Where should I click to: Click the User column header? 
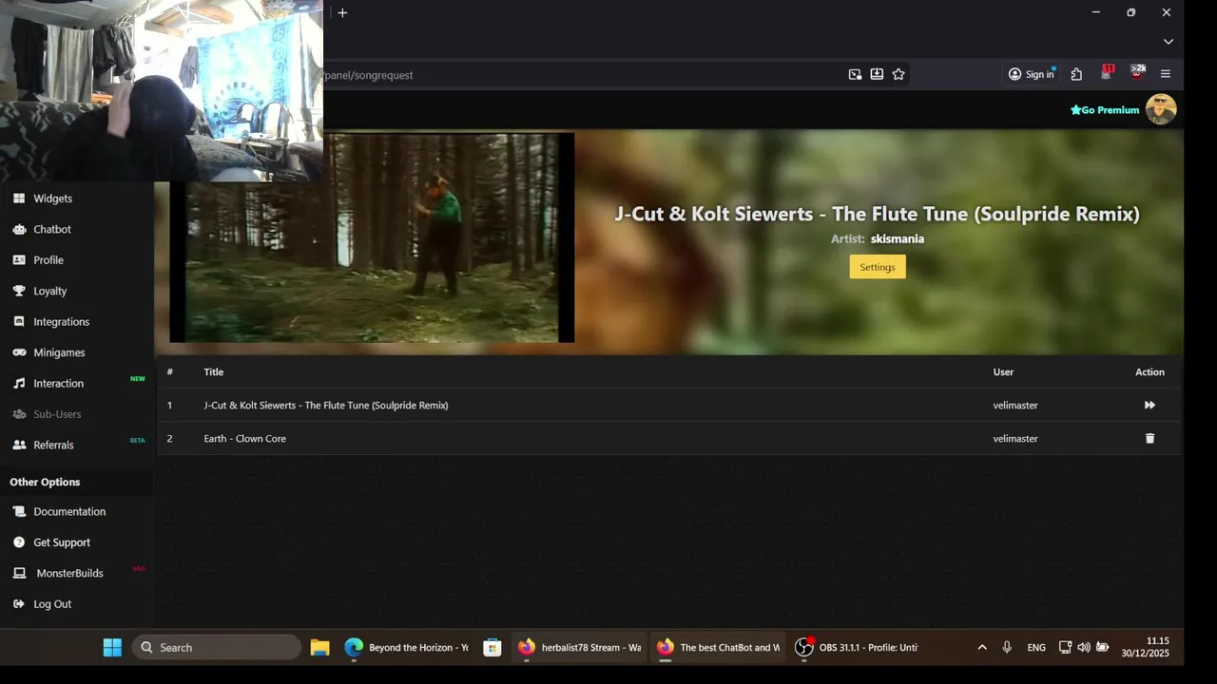coord(1003,371)
